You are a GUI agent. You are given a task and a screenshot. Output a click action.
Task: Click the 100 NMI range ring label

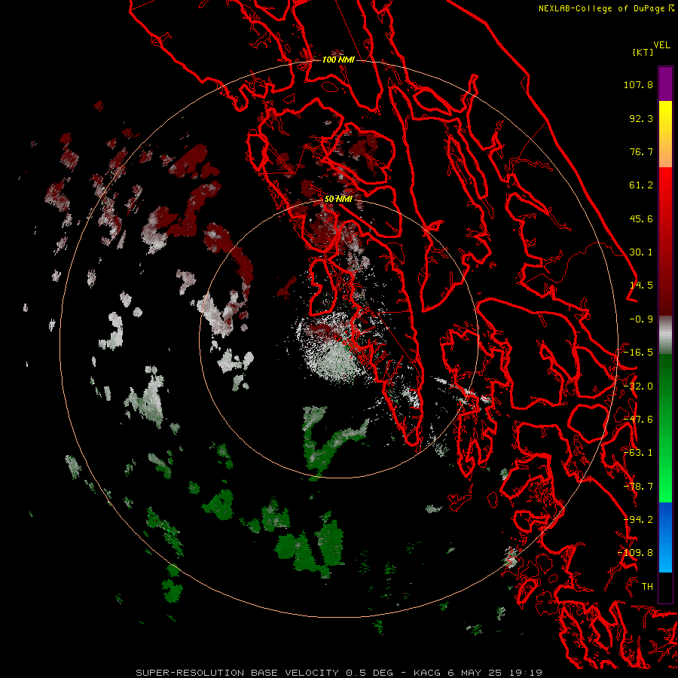tap(338, 60)
